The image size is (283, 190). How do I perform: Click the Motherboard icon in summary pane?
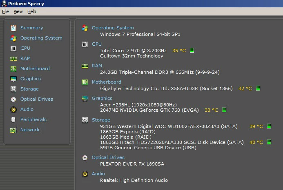[85, 82]
